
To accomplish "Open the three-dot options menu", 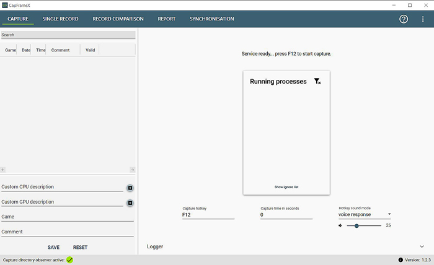I will coord(423,19).
